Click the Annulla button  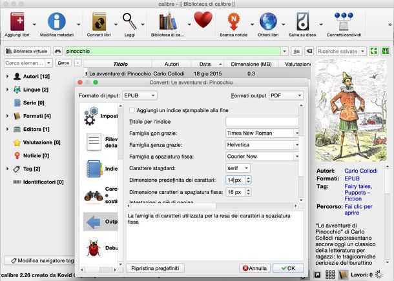click(x=254, y=268)
